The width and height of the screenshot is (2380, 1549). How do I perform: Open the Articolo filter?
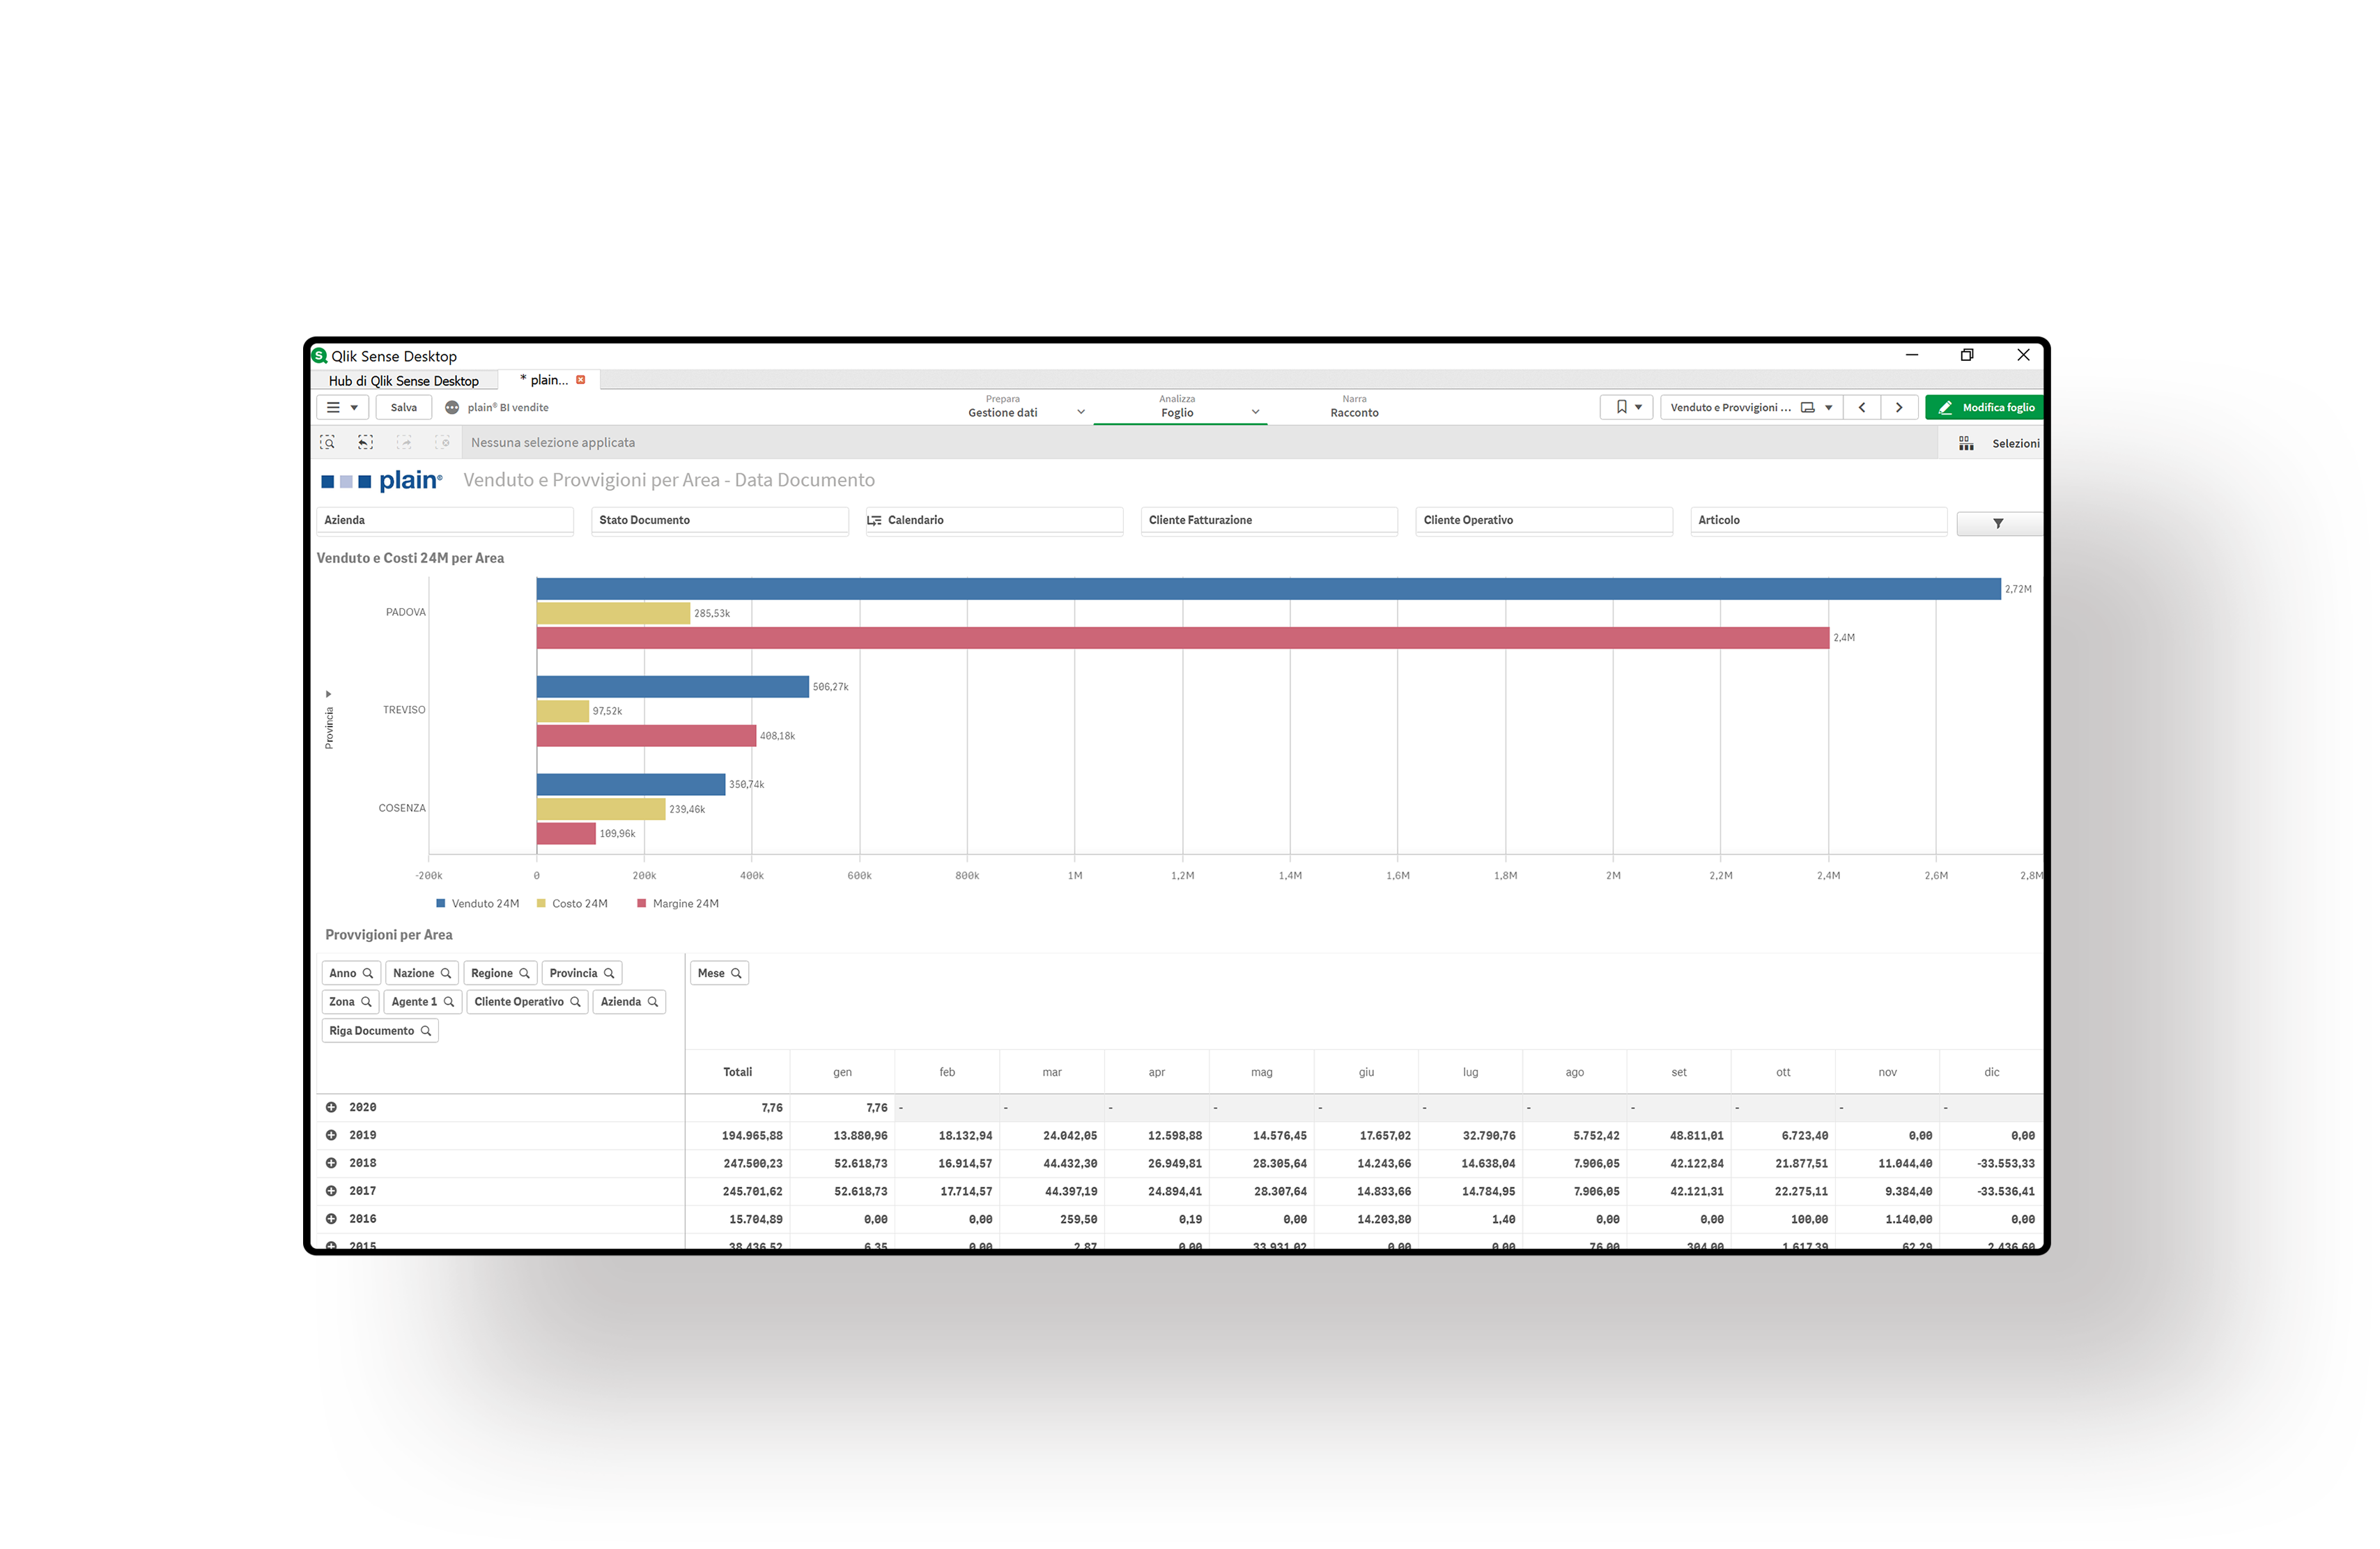(1818, 520)
